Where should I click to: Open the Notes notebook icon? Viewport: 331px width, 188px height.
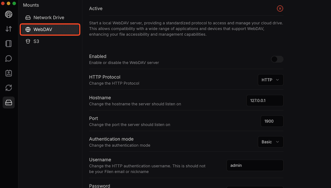coord(9,44)
